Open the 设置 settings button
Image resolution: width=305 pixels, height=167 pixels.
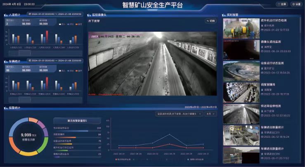pyautogui.click(x=296, y=4)
